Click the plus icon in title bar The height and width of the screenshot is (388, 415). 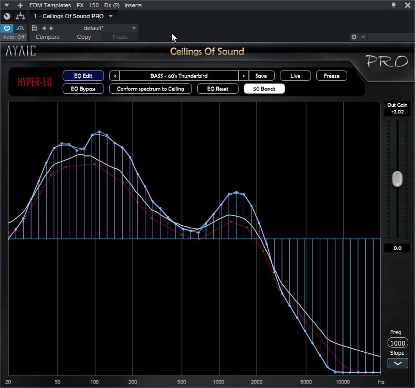[20, 5]
